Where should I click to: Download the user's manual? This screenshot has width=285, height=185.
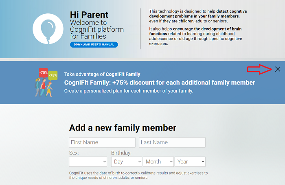click(94, 45)
